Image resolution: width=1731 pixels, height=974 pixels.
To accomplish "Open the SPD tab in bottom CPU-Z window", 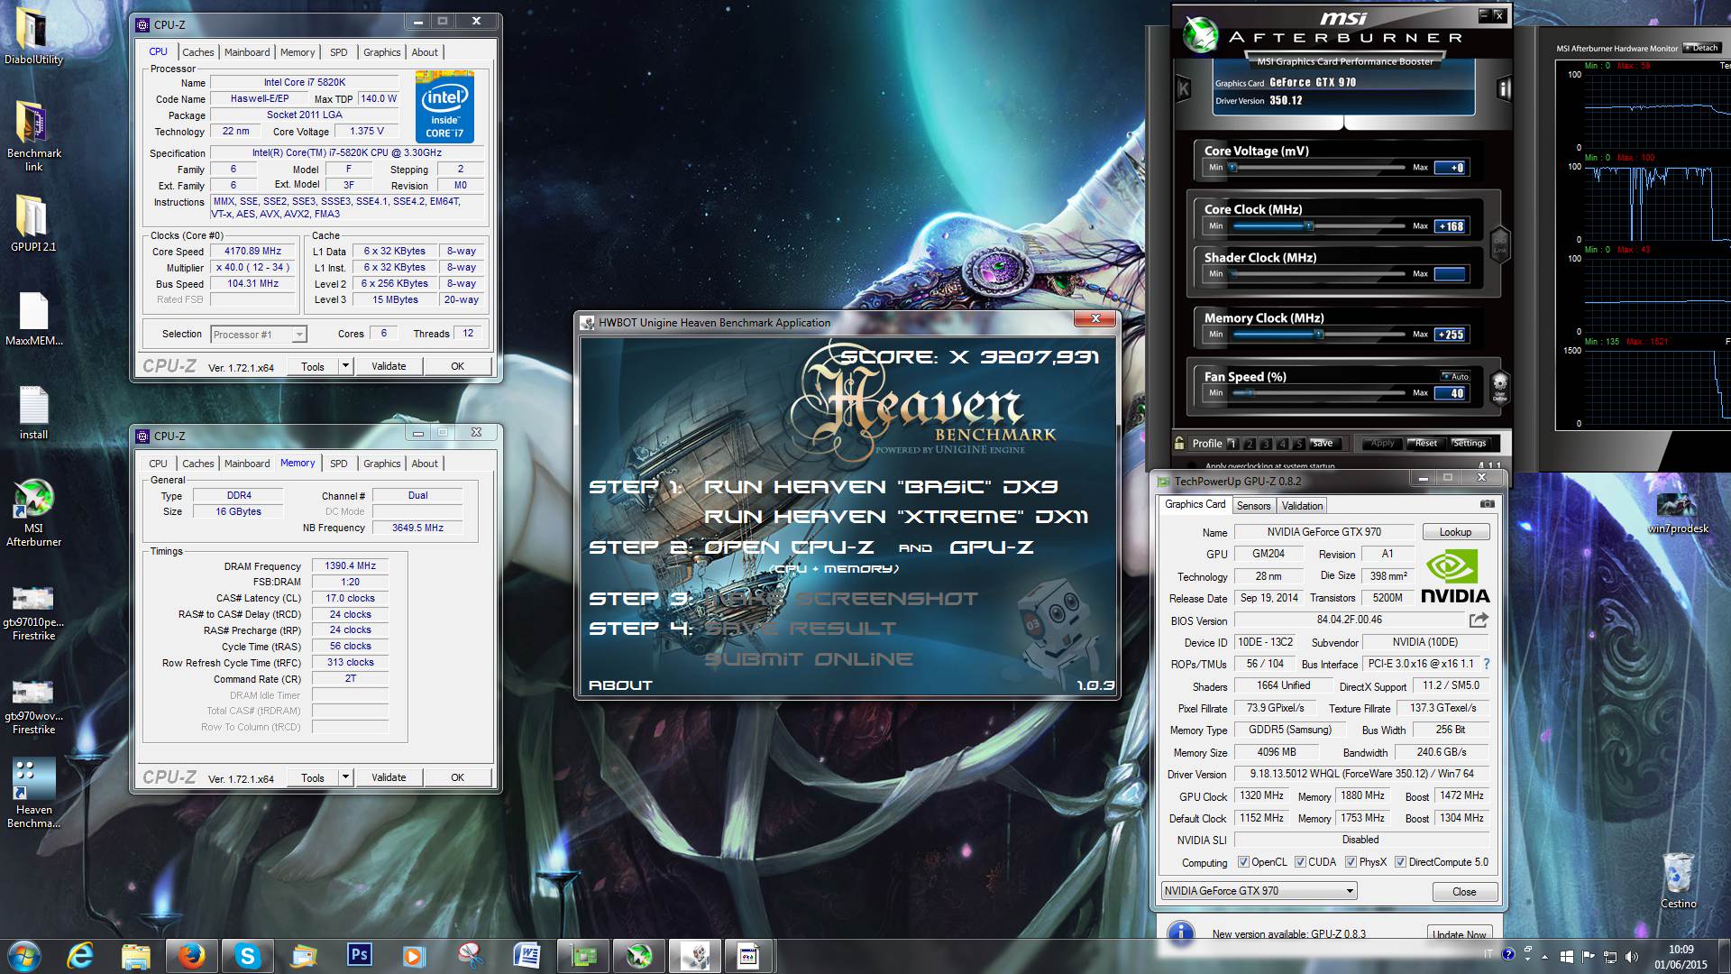I will pos(338,464).
